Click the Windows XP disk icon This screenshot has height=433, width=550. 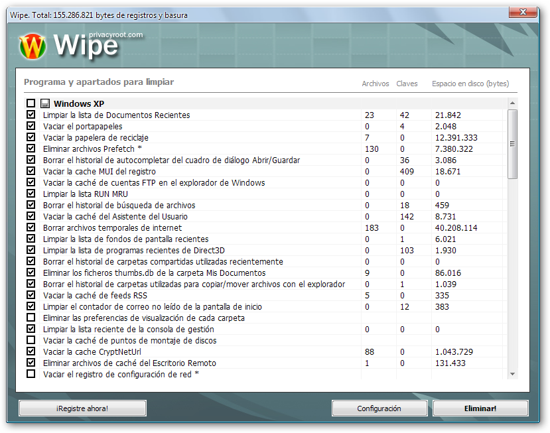pyautogui.click(x=45, y=103)
